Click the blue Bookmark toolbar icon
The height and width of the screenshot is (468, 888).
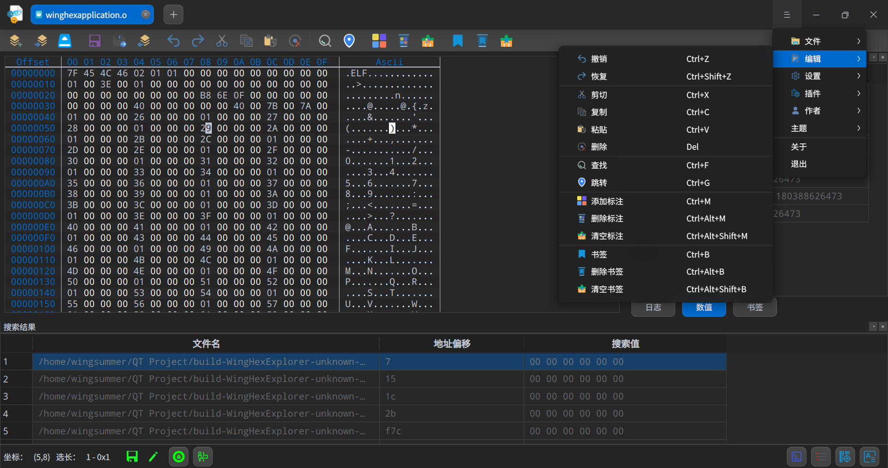[457, 41]
